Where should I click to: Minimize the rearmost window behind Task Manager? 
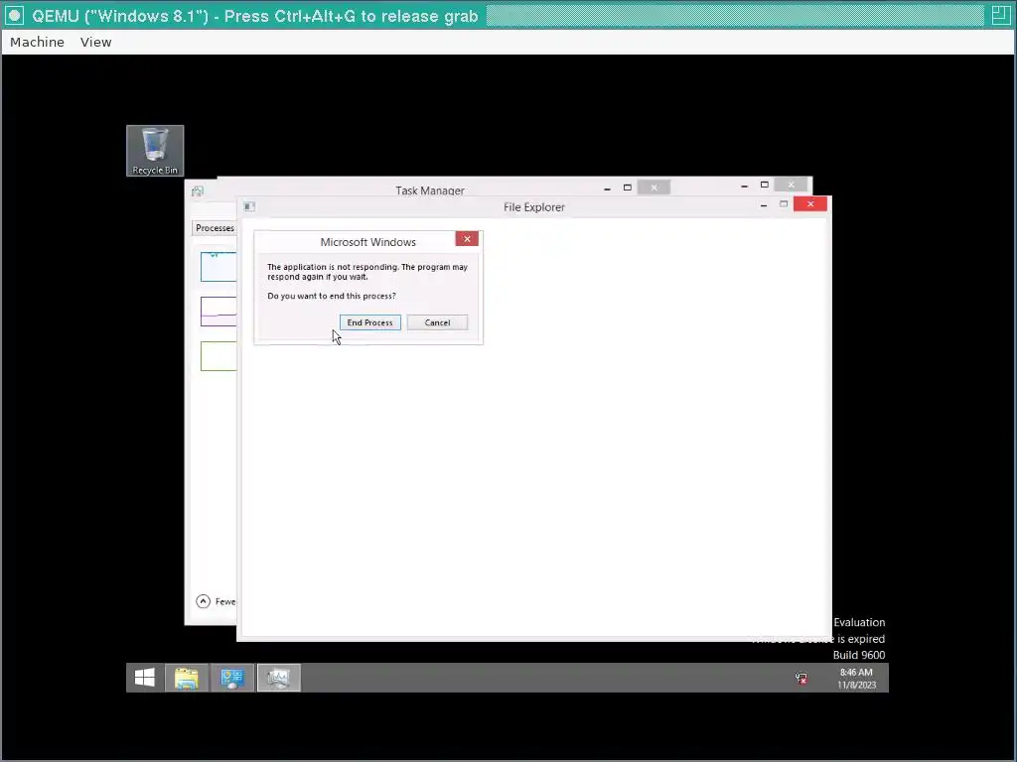pos(745,186)
